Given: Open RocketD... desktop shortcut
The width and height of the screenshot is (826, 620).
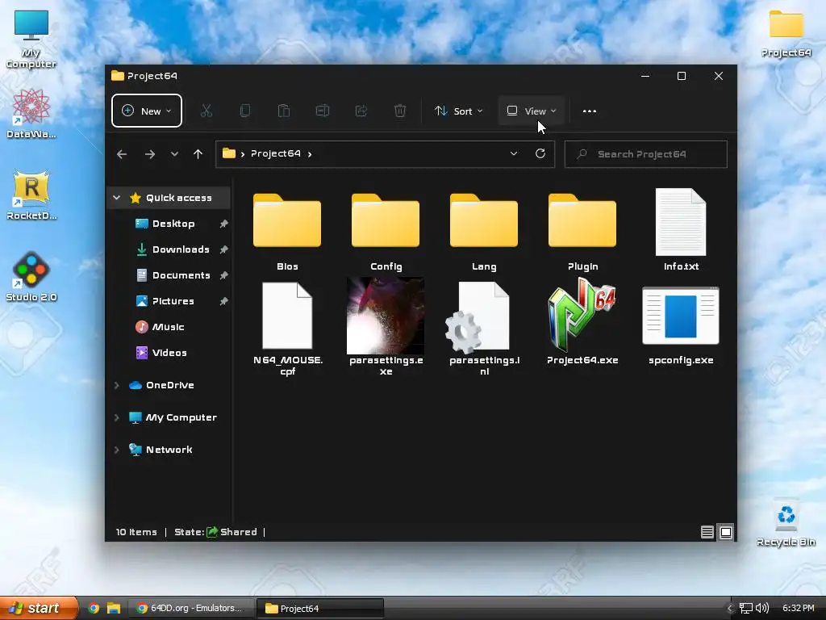Looking at the screenshot, I should pos(31,195).
